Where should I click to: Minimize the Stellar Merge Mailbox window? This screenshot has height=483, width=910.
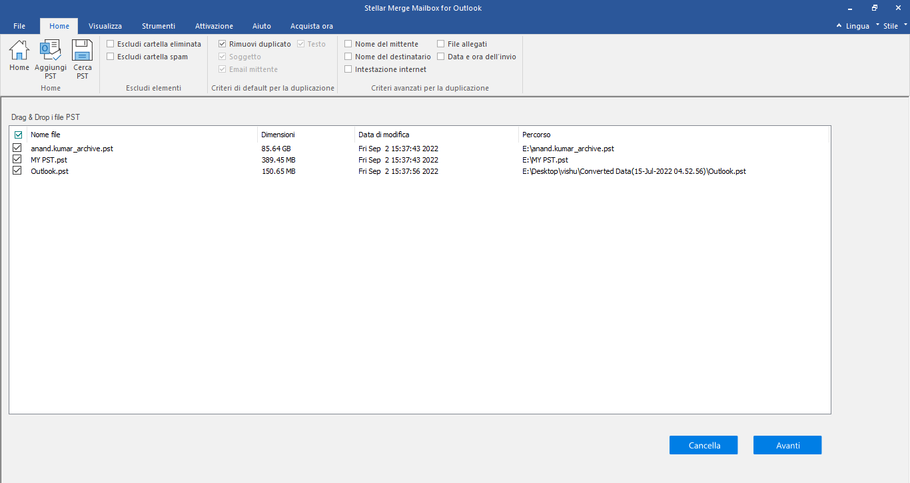click(851, 8)
